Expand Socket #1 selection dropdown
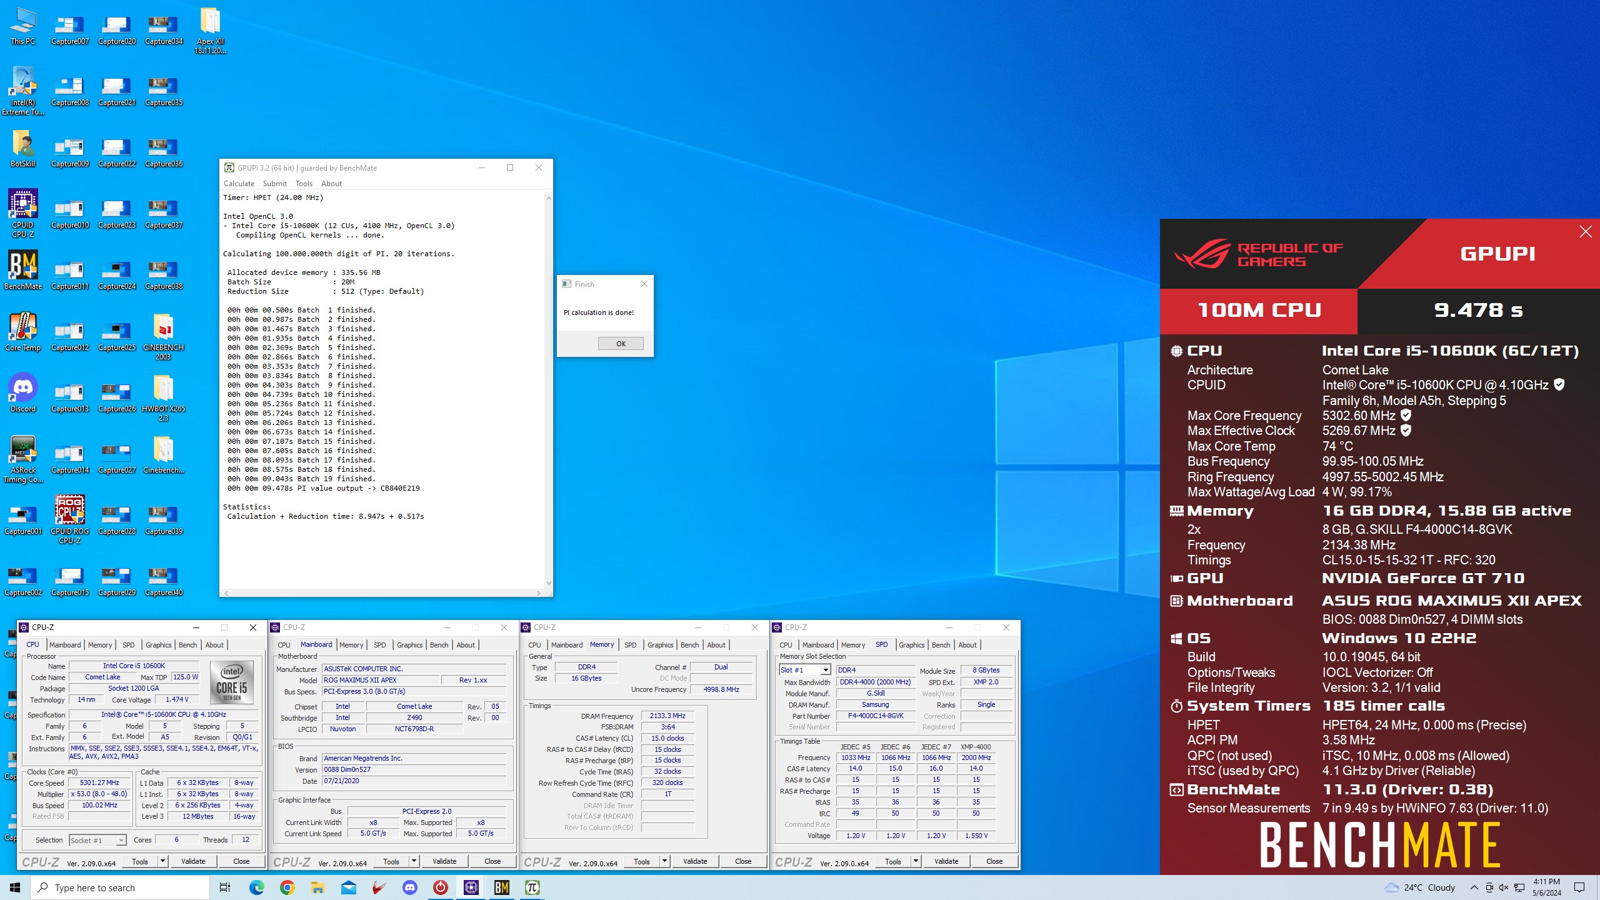This screenshot has height=900, width=1600. [x=121, y=841]
